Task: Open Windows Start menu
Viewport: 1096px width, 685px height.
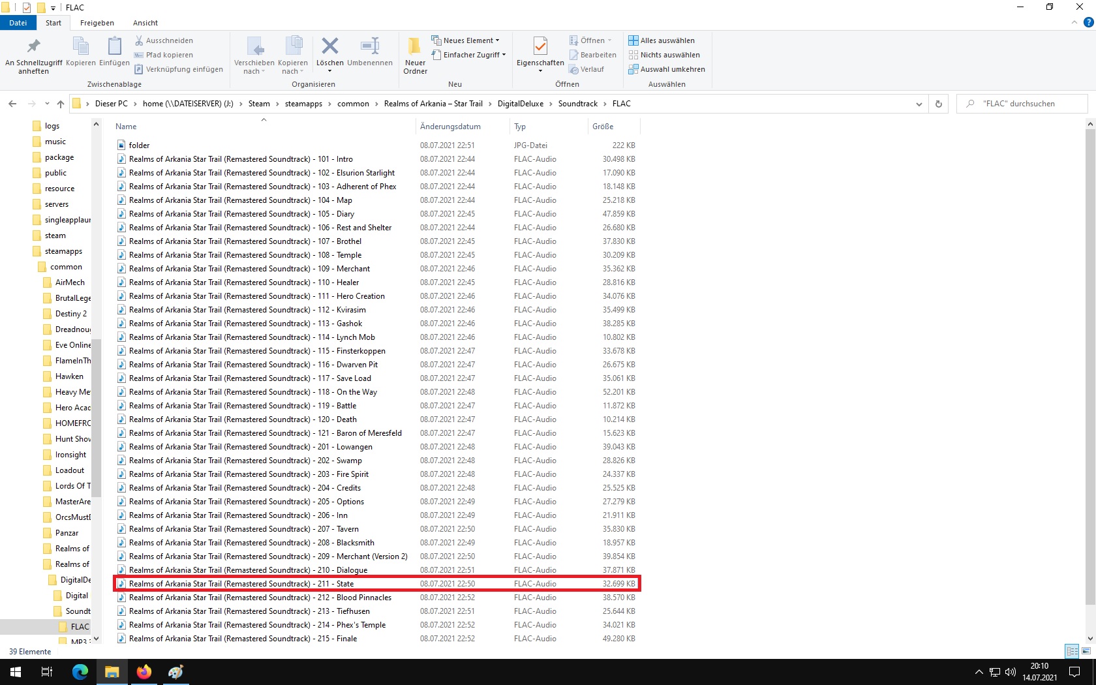Action: [16, 672]
